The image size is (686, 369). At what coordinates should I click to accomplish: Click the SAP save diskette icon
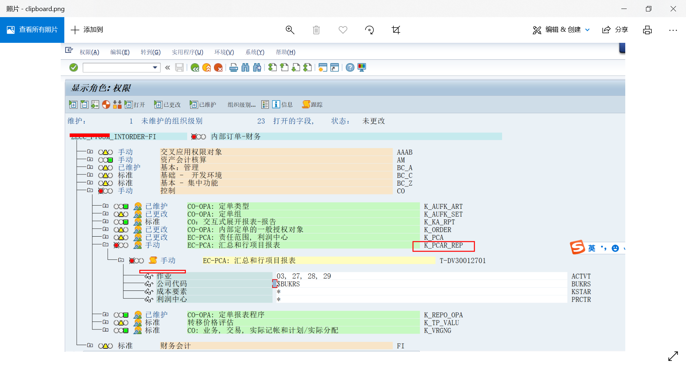point(179,67)
